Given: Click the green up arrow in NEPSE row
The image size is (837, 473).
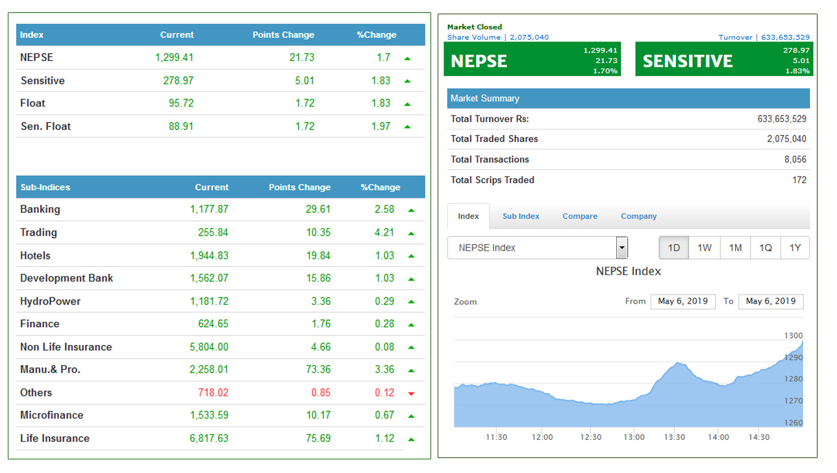Looking at the screenshot, I should pyautogui.click(x=407, y=58).
